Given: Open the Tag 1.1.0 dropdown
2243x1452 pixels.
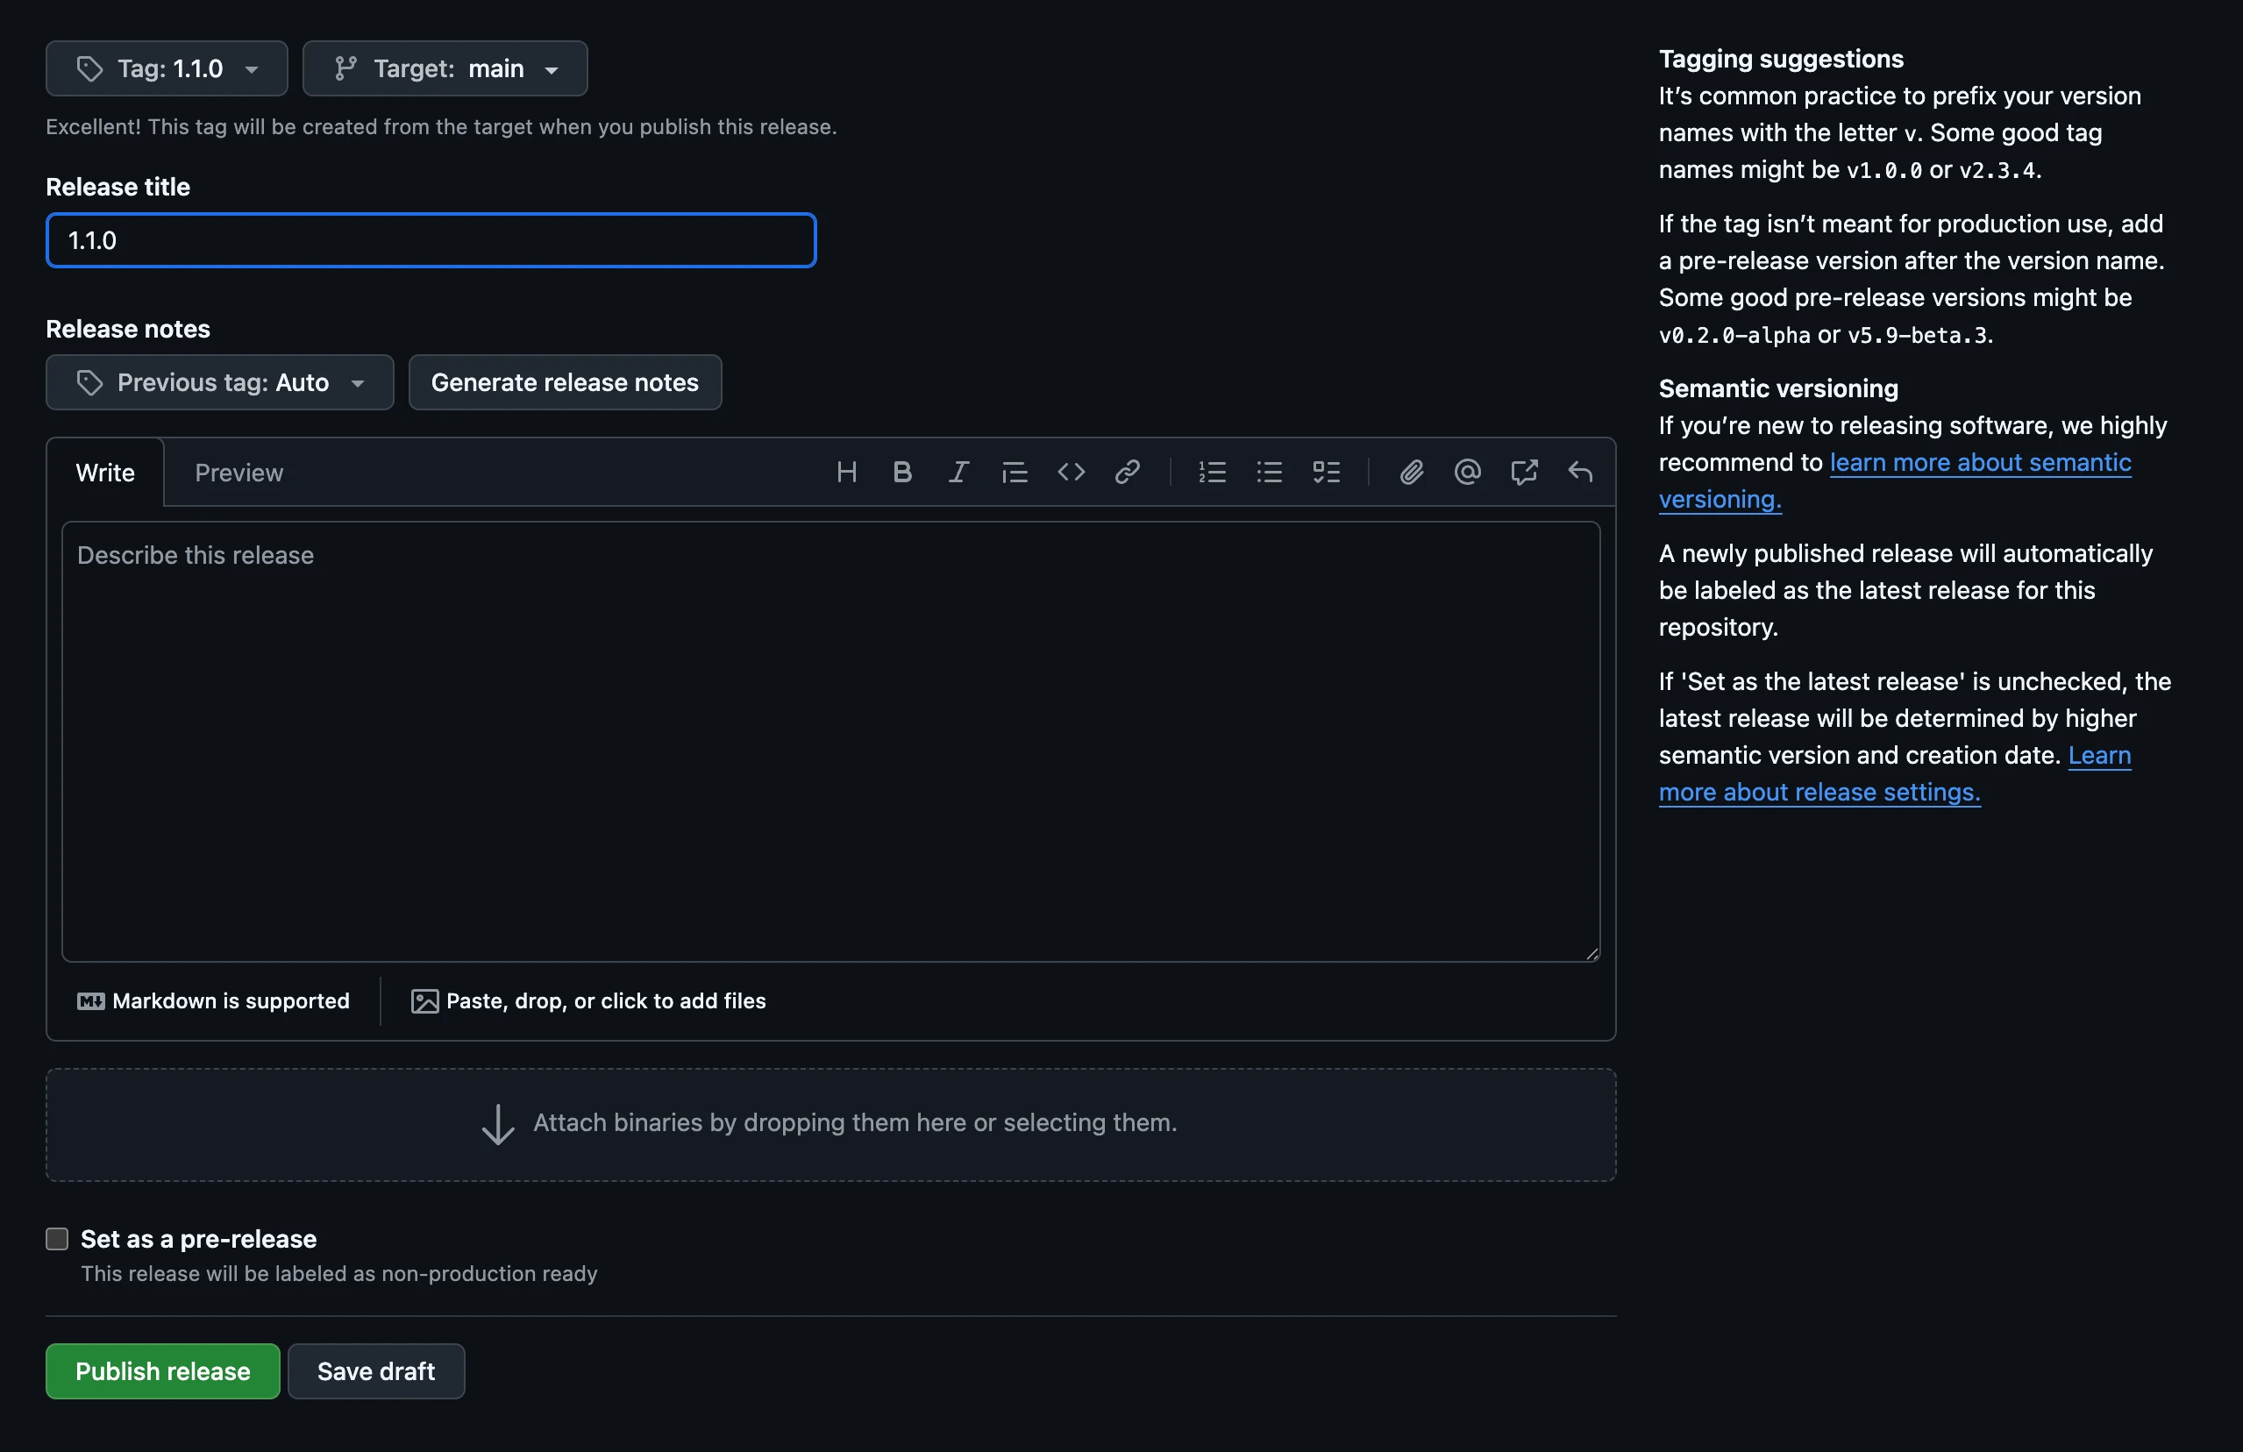Looking at the screenshot, I should pyautogui.click(x=167, y=68).
